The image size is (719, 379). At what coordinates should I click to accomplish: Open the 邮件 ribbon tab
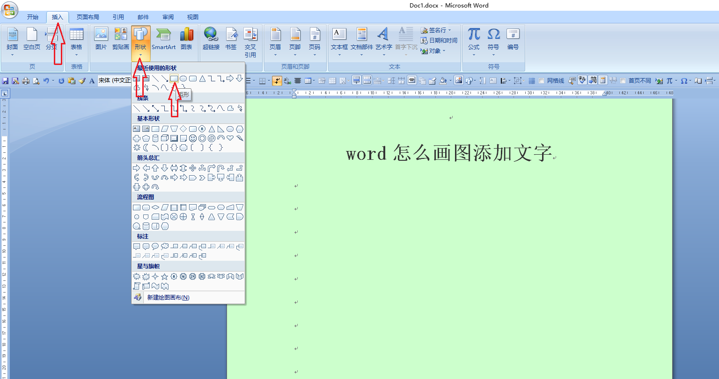pos(143,17)
